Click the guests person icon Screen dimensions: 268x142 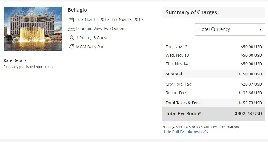tap(71, 38)
